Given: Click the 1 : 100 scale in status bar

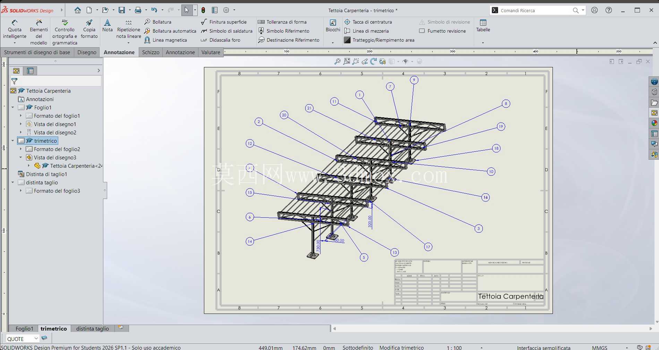Looking at the screenshot, I should (x=454, y=347).
